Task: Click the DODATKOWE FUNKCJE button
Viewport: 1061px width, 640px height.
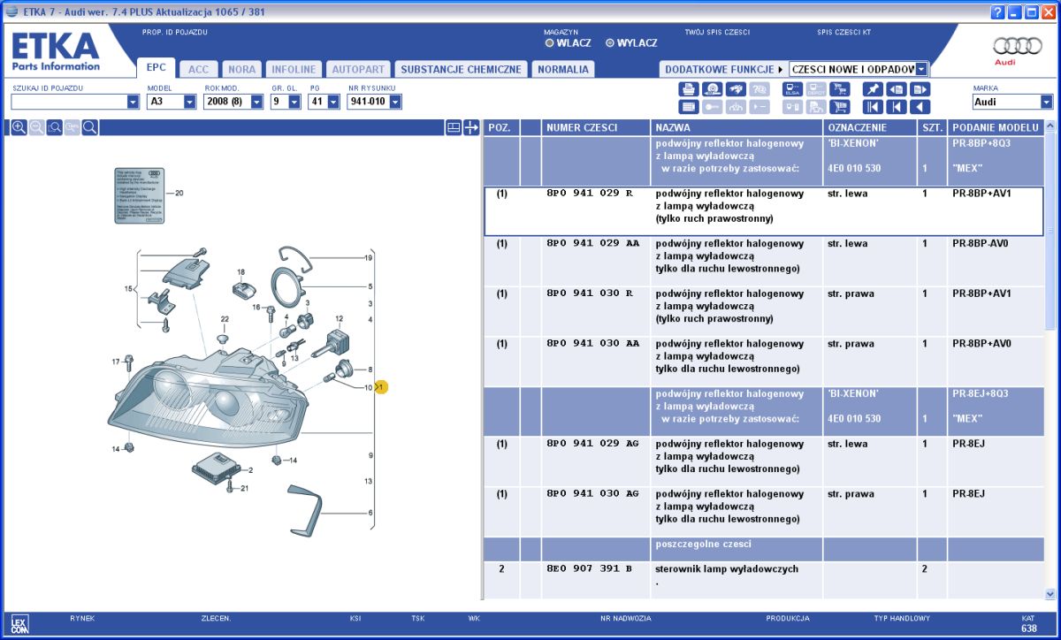Action: [723, 69]
